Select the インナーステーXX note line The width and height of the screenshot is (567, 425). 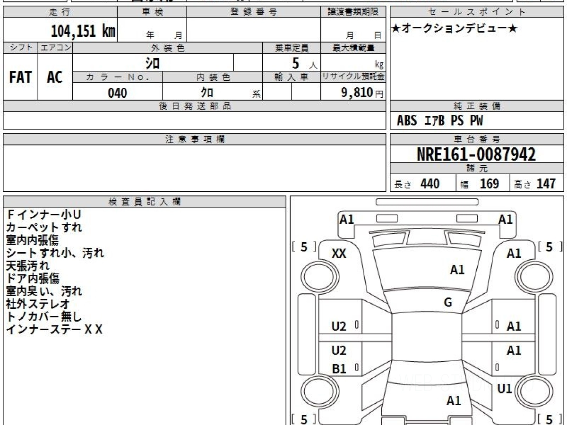pyautogui.click(x=54, y=330)
